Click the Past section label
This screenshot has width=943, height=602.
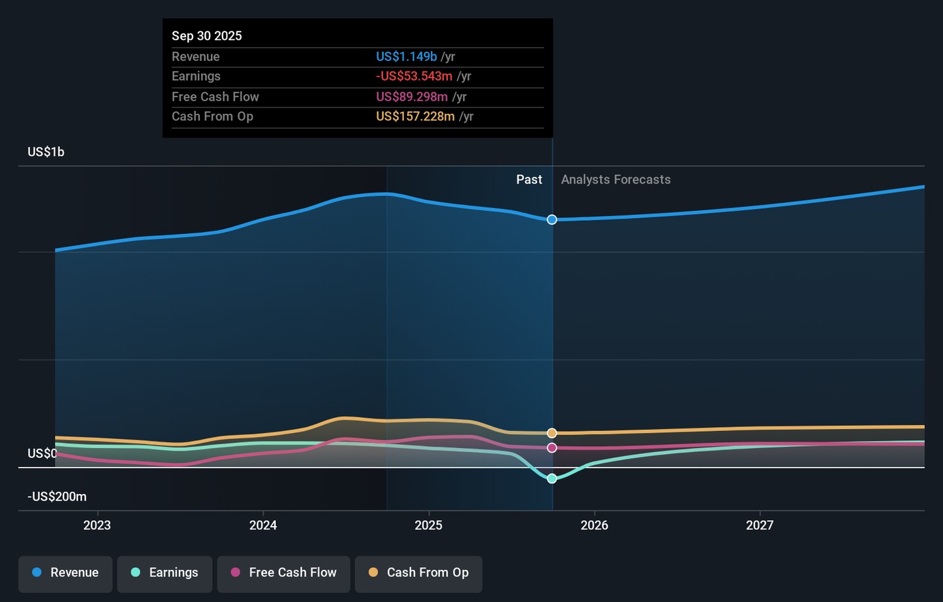point(528,179)
